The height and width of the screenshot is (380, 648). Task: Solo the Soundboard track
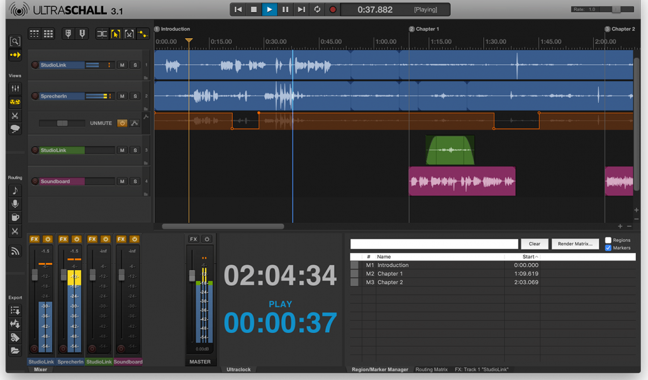[x=135, y=182]
